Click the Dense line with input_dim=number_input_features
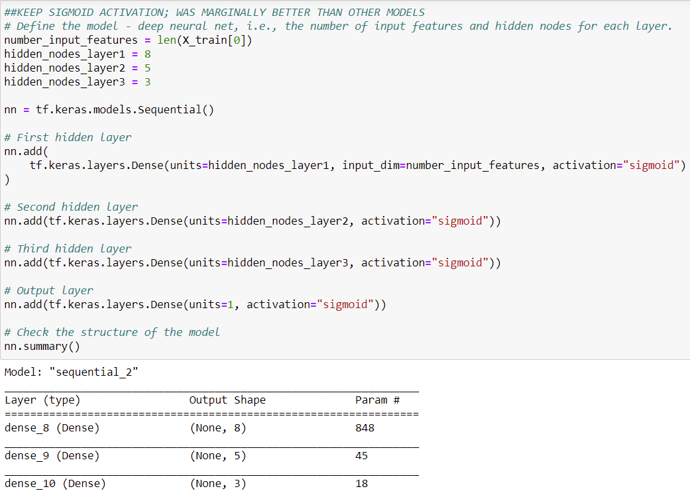The image size is (690, 499). 358,166
